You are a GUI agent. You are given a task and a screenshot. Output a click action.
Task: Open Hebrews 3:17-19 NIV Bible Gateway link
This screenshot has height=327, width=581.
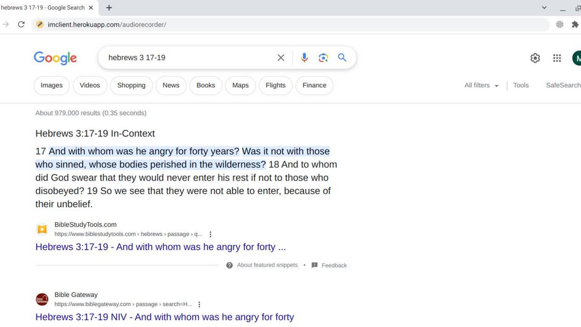165,317
